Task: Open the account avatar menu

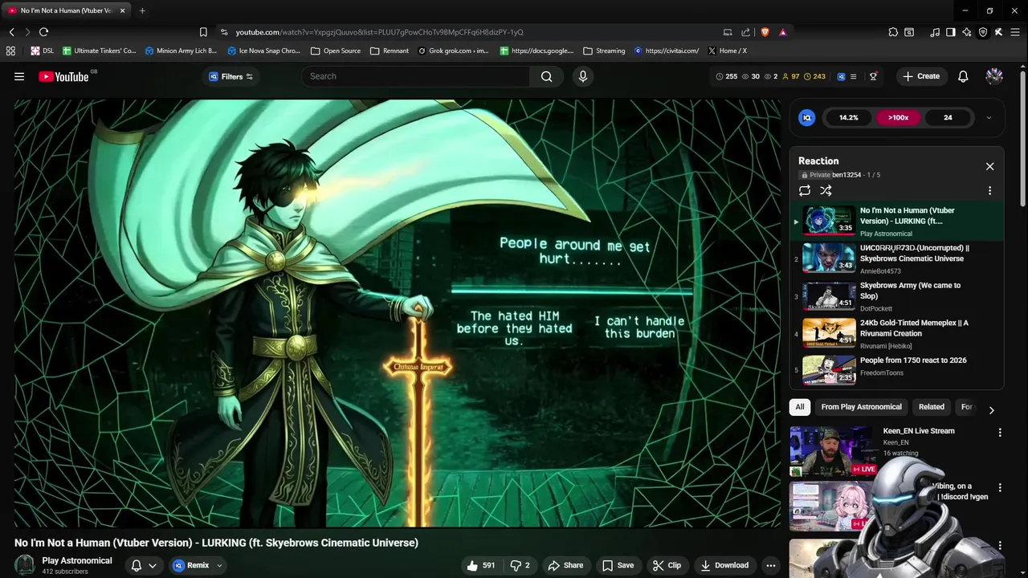Action: pyautogui.click(x=994, y=76)
